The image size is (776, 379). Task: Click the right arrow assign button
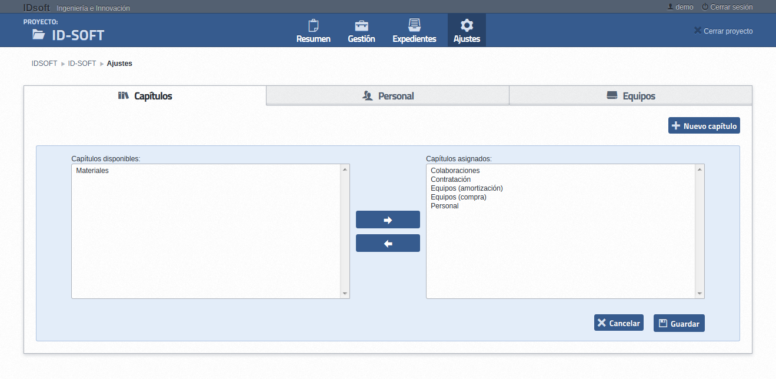coord(388,220)
